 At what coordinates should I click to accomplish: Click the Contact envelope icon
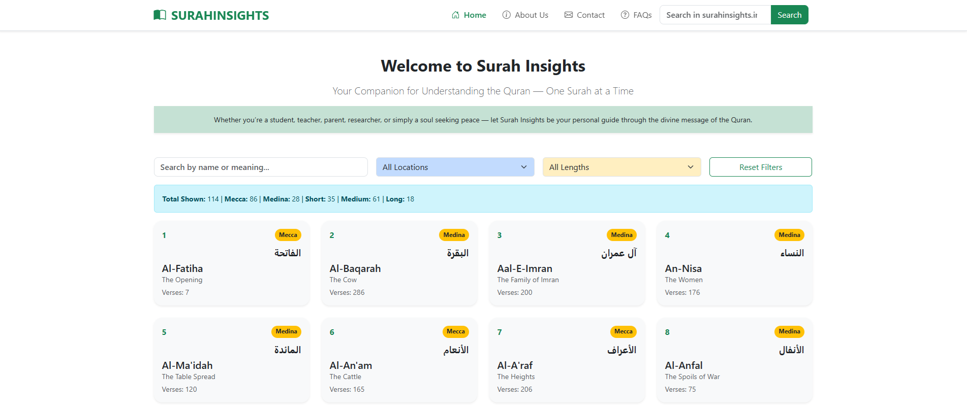point(569,15)
